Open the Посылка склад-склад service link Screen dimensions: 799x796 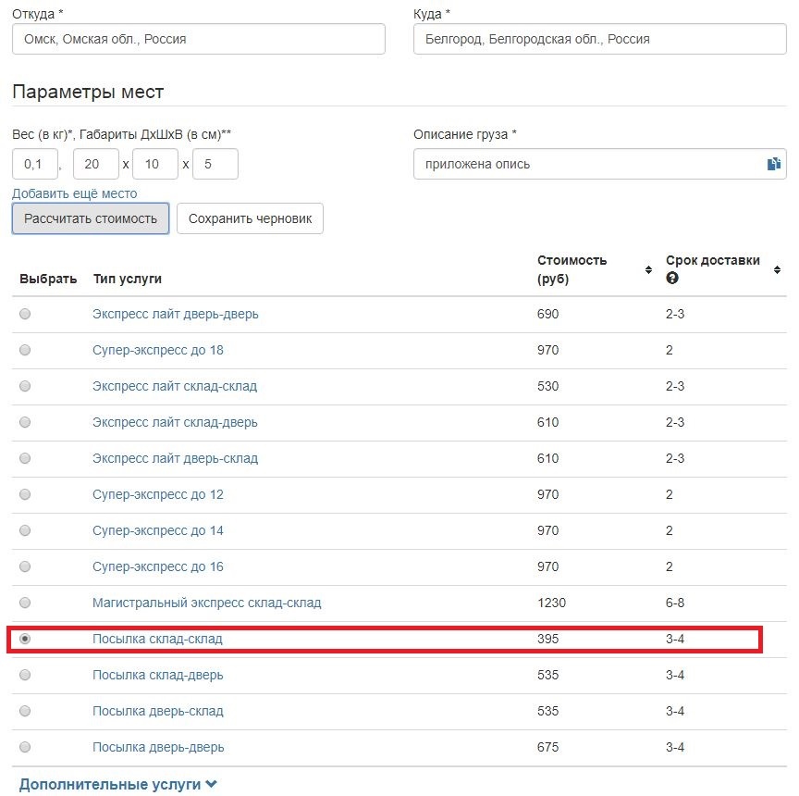[157, 639]
